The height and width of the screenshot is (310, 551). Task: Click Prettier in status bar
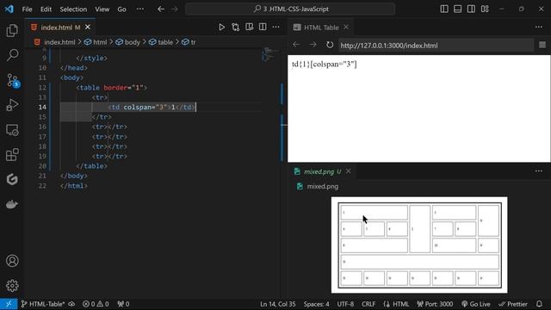coord(513,304)
